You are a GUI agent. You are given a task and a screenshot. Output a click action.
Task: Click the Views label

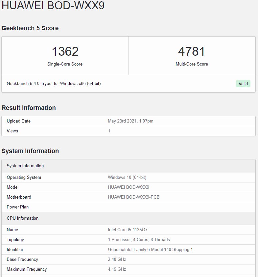point(12,131)
